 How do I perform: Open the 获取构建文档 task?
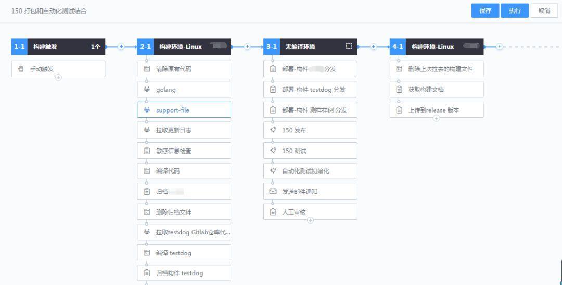[x=437, y=90]
